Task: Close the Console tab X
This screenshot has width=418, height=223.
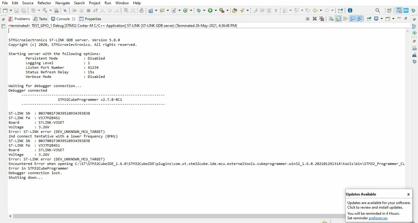Action: tap(74, 19)
